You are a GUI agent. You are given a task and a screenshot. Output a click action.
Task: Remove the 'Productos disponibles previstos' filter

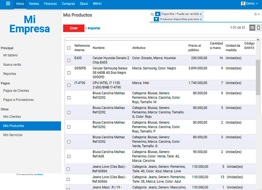(x=201, y=20)
